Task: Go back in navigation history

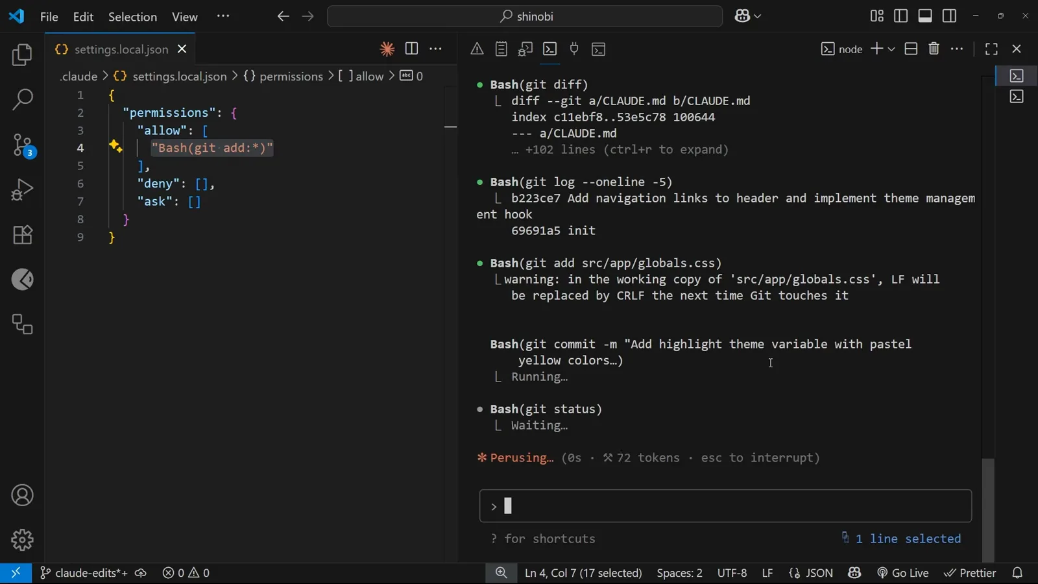Action: point(283,17)
